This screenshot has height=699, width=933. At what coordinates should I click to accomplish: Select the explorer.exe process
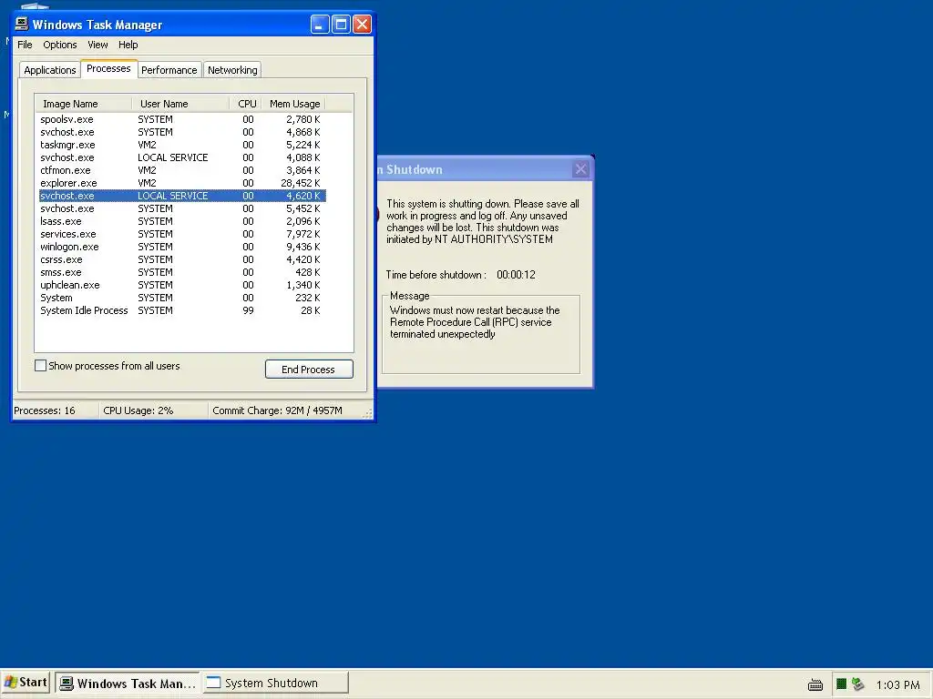pyautogui.click(x=182, y=183)
